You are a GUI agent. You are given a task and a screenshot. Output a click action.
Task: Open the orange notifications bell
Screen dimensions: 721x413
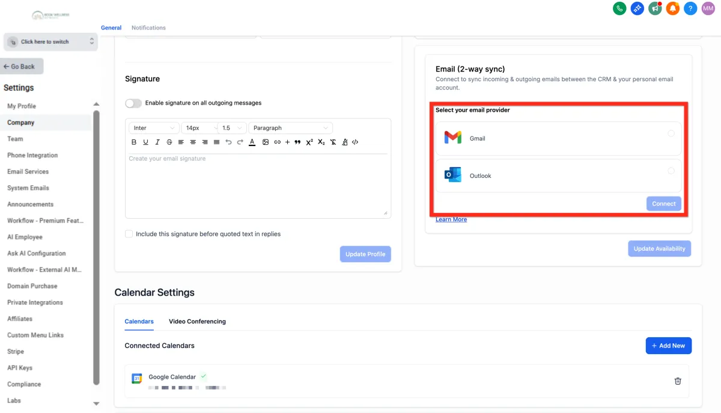(673, 8)
